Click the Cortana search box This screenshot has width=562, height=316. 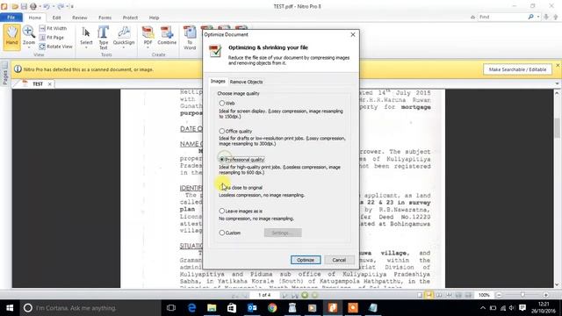(x=90, y=308)
